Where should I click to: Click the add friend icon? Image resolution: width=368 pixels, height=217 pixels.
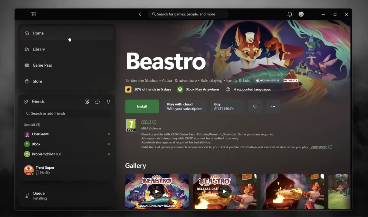tap(87, 102)
